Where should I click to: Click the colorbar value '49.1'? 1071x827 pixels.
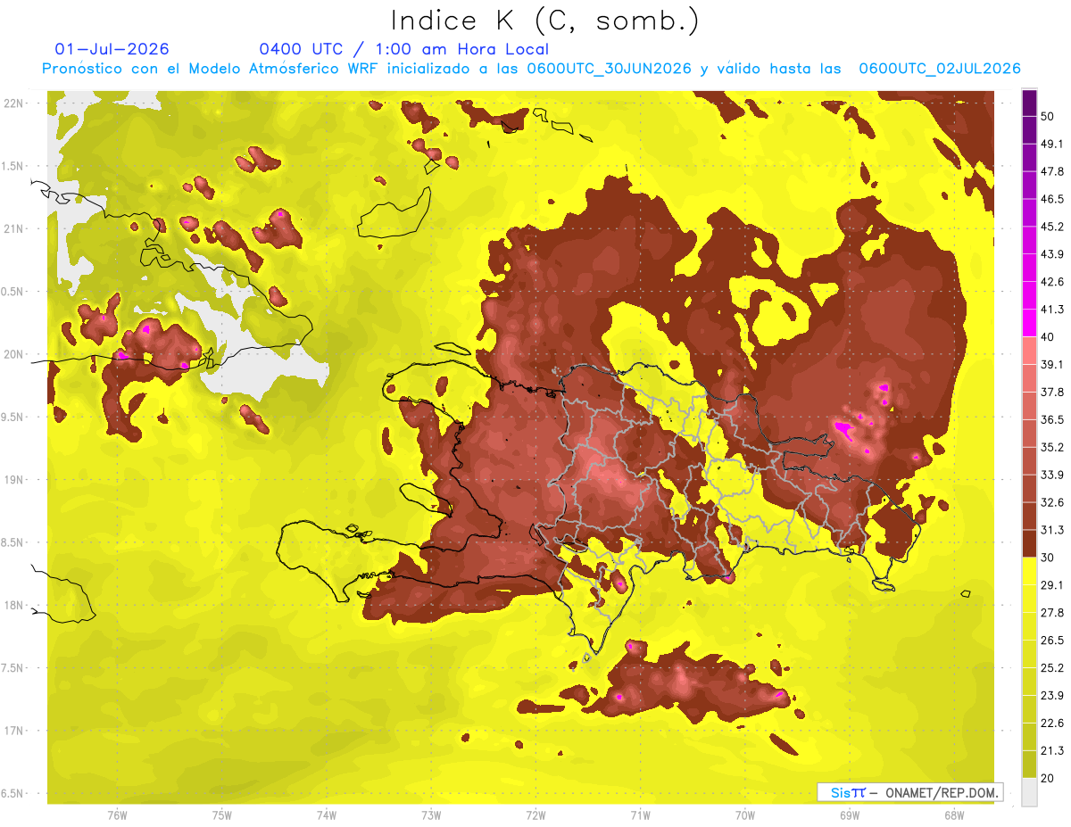1051,144
